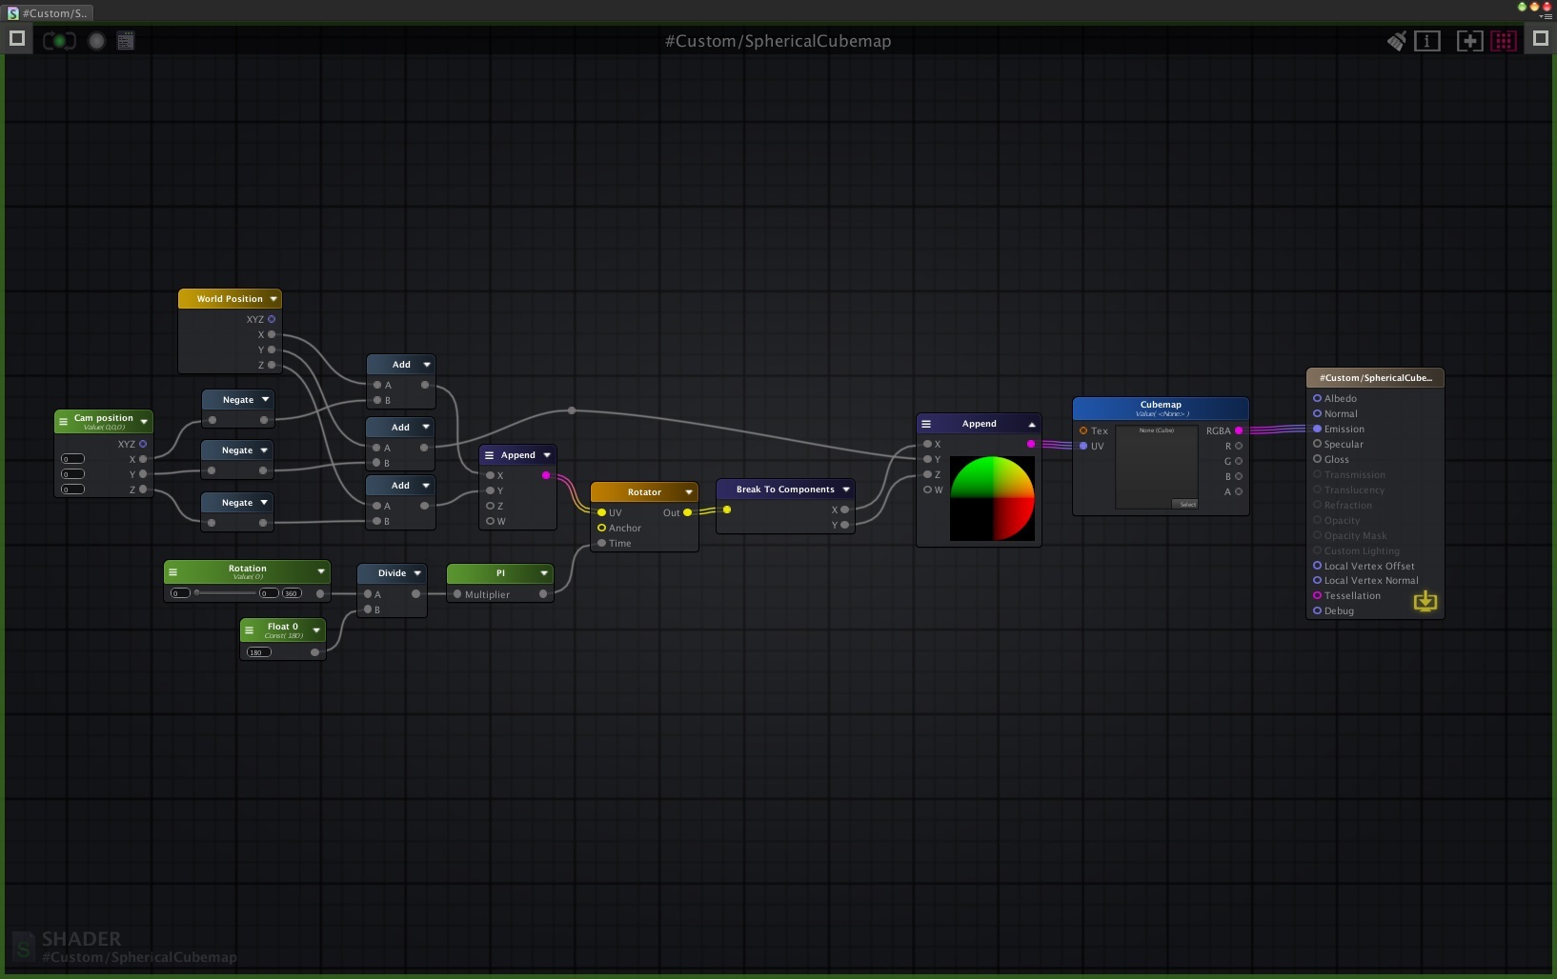Expand the Rotator node dropdown arrow
Viewport: 1557px width, 979px height.
coord(689,492)
